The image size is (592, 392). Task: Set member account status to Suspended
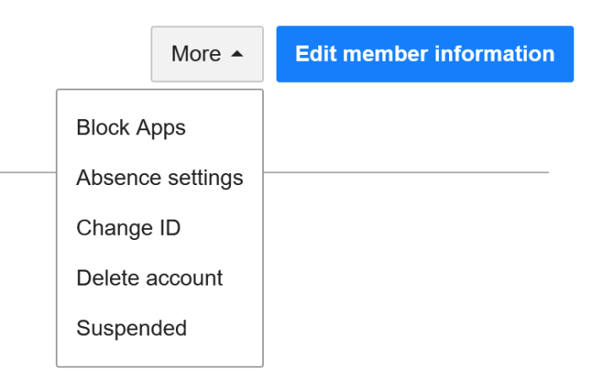[x=131, y=329]
